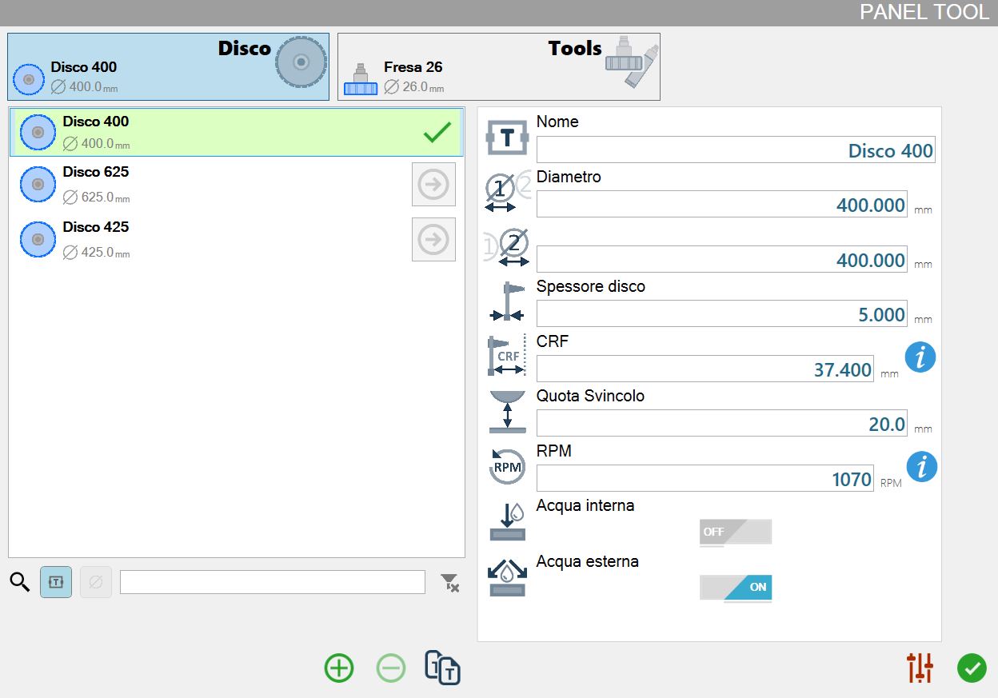Click the Acqua interna water icon
Viewport: 998px width, 698px height.
(x=507, y=522)
